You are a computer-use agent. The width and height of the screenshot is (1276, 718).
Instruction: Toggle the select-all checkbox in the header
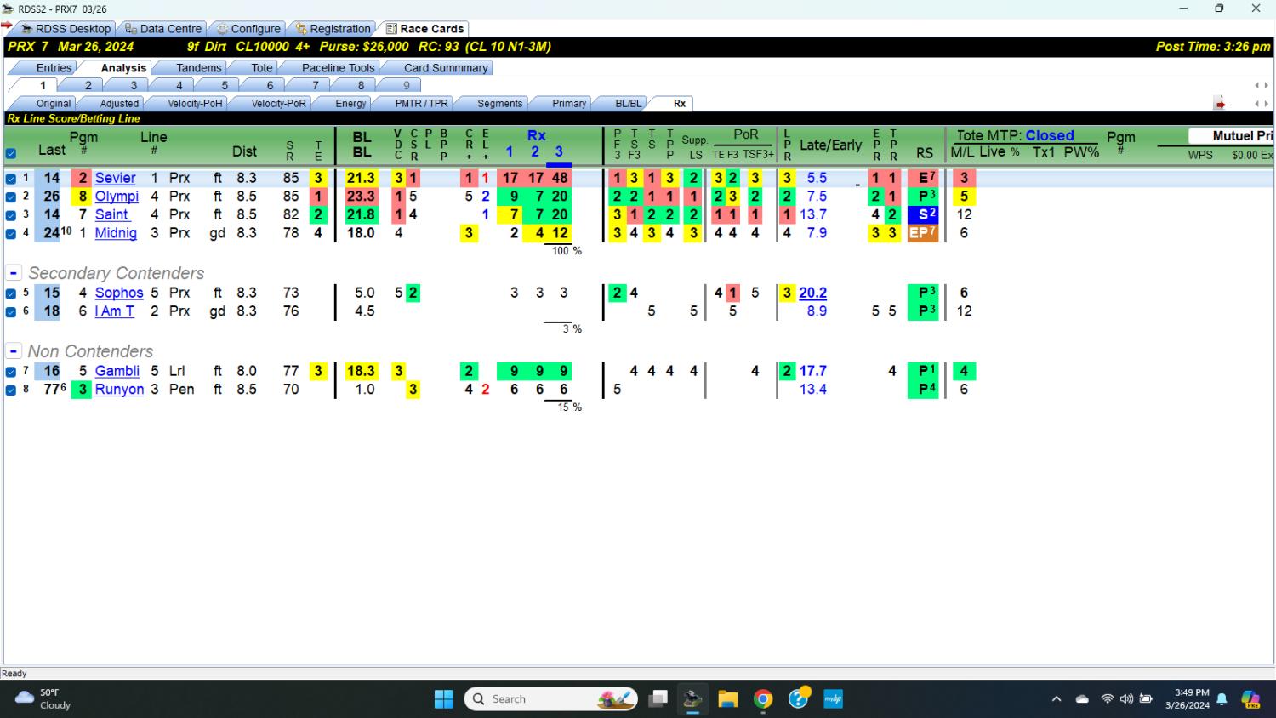point(10,154)
